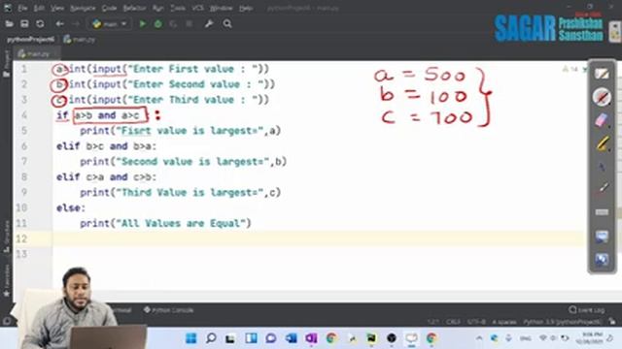622x349 pixels.
Task: Open the Help menu
Action: tap(246, 8)
